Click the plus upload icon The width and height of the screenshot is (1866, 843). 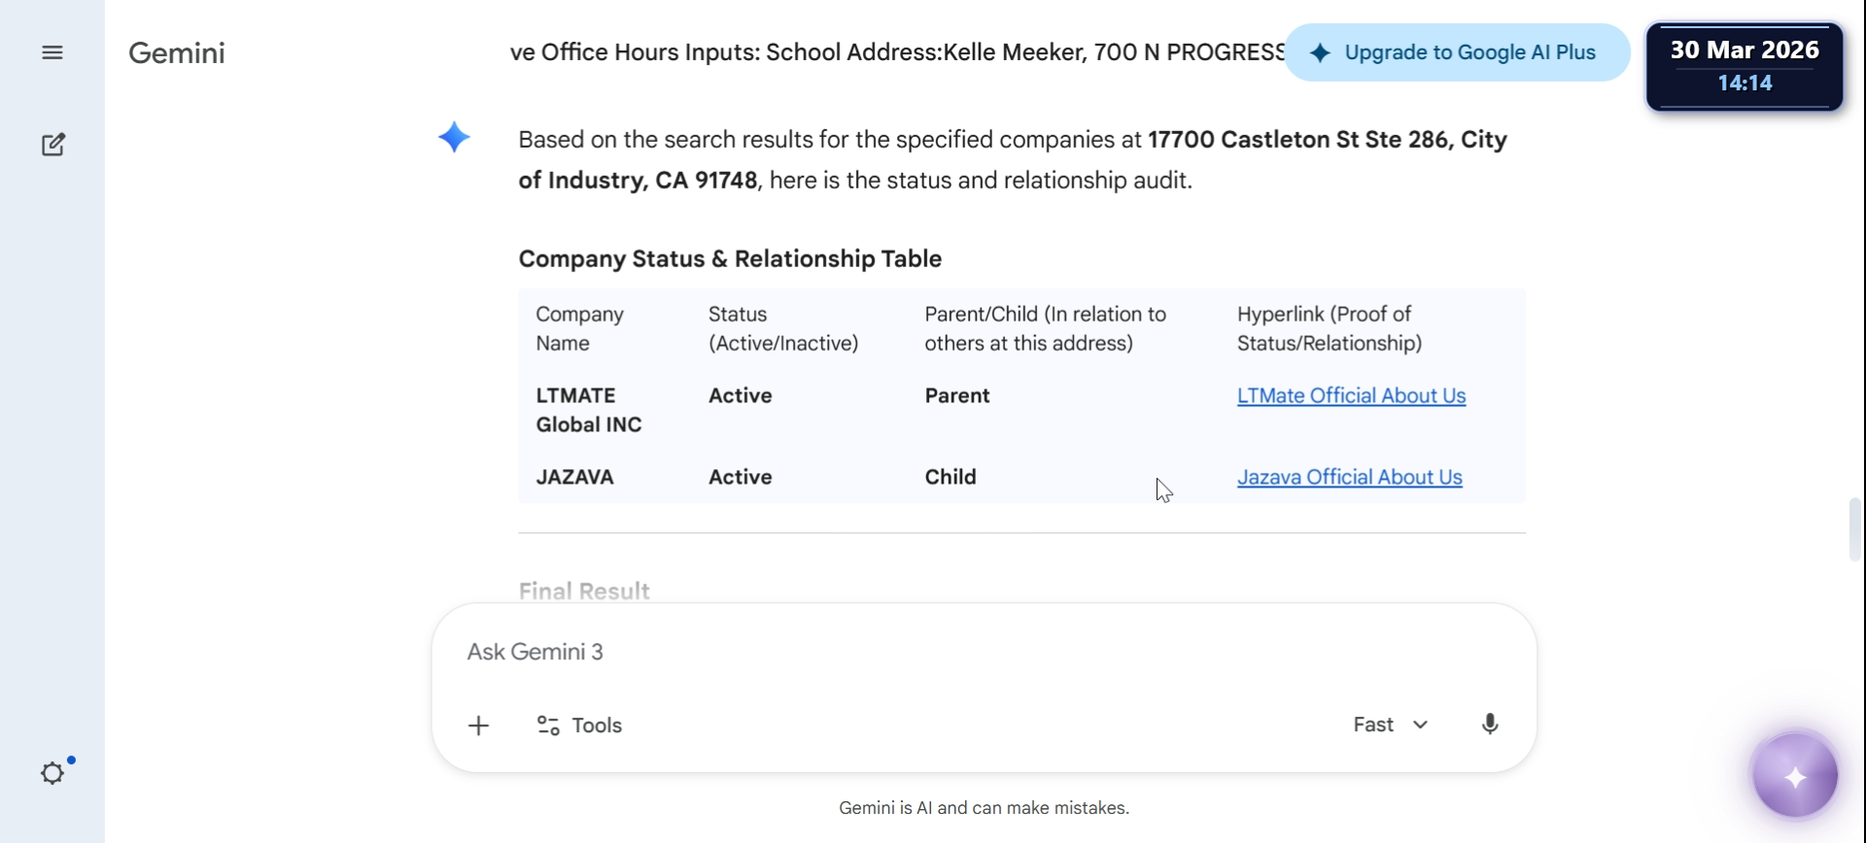coord(478,725)
